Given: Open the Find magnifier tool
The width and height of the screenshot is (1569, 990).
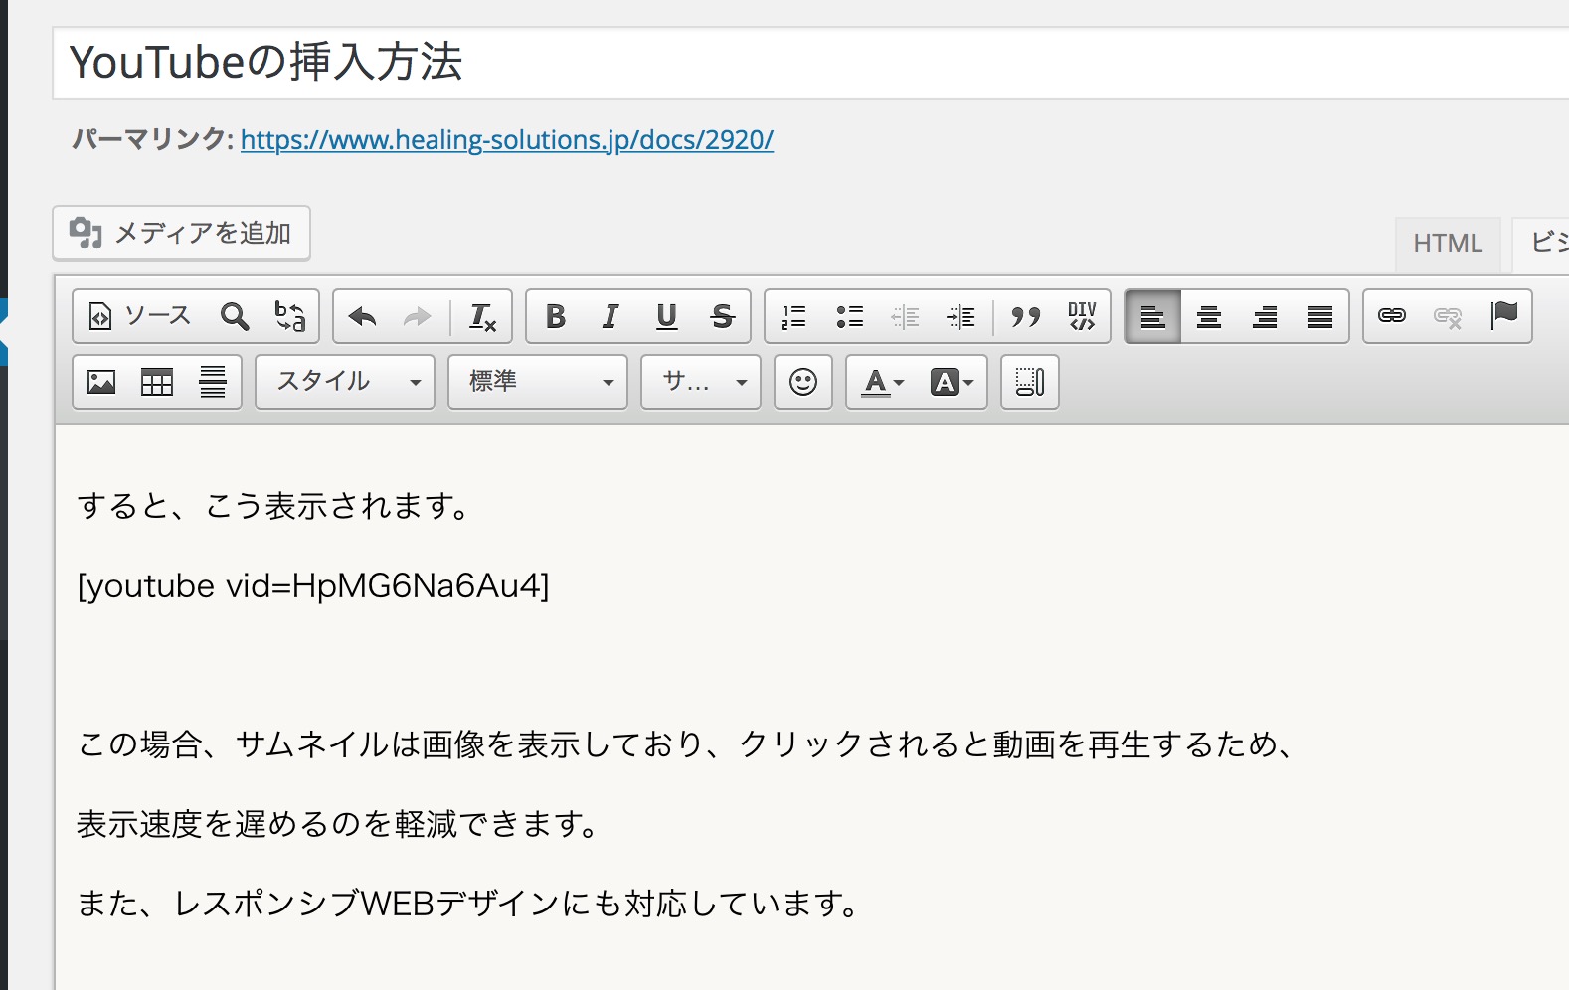Looking at the screenshot, I should tap(235, 317).
